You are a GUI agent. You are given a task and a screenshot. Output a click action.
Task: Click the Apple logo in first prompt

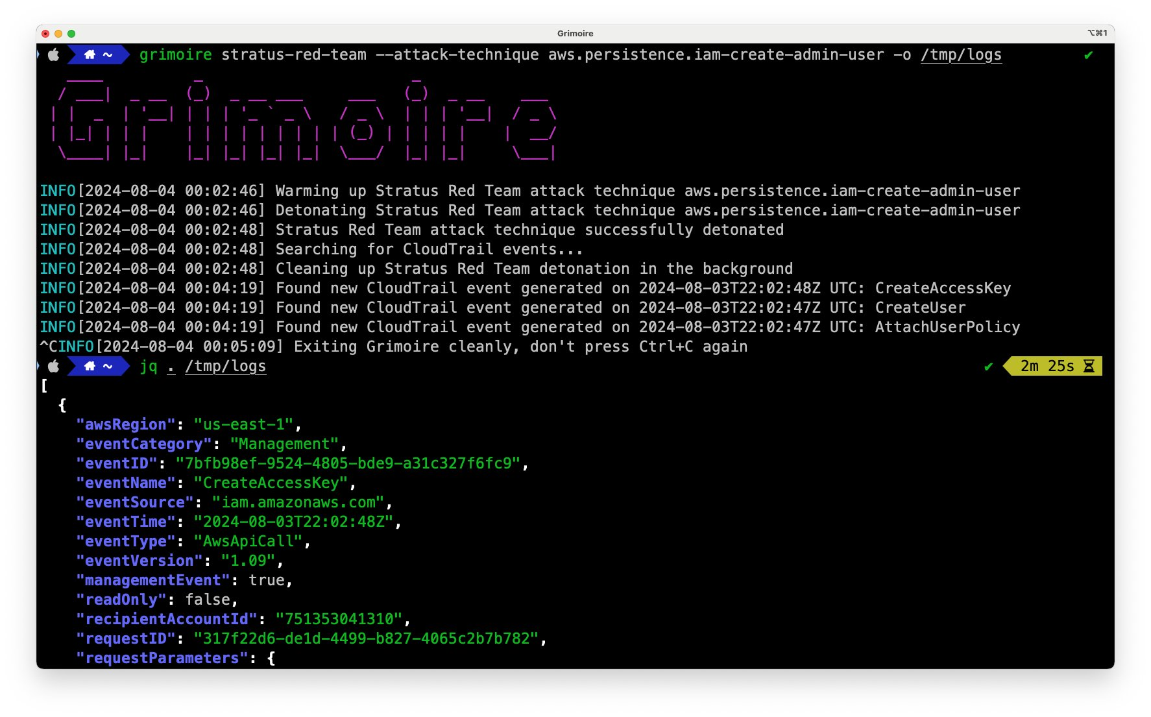[x=54, y=55]
